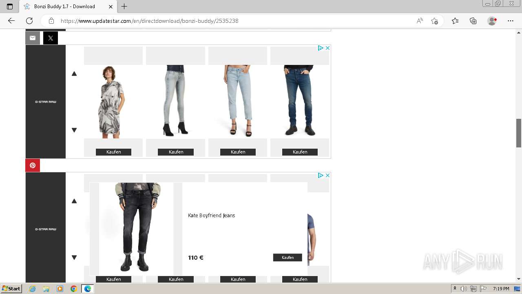Click the 7:19 PM clock
This screenshot has height=294, width=522.
[x=501, y=289]
